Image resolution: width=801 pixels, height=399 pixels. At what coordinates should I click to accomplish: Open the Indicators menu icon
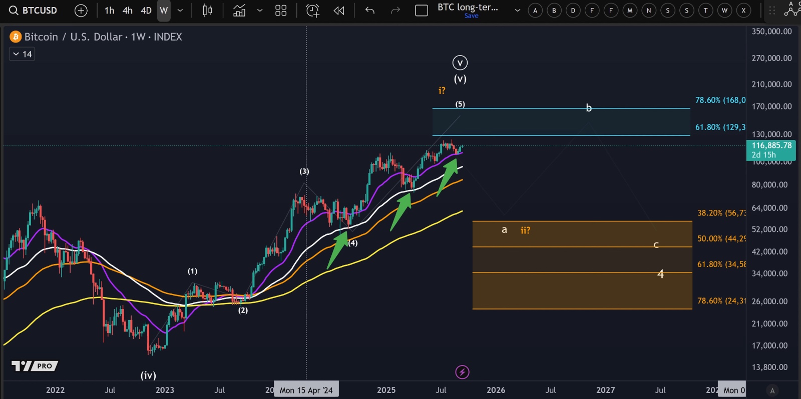point(239,10)
